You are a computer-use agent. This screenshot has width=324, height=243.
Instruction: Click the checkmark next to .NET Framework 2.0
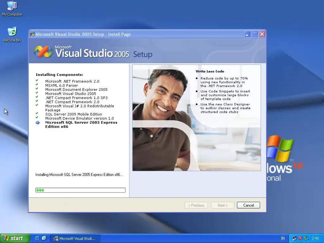(x=37, y=80)
